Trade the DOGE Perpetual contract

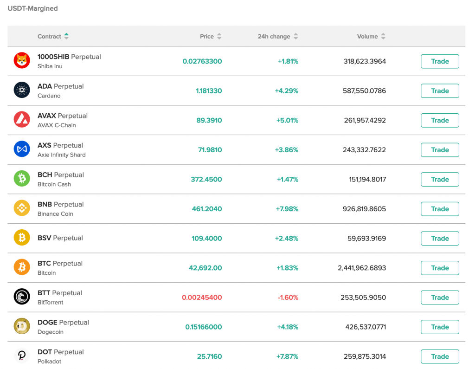[440, 327]
